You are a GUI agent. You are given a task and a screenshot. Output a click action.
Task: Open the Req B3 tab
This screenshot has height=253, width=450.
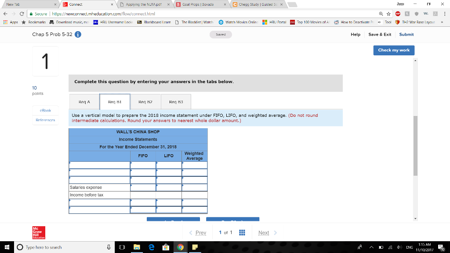176,102
